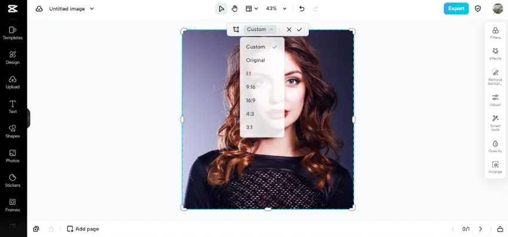This screenshot has width=508, height=237.
Task: Click the left edge crop handle
Action: point(182,119)
